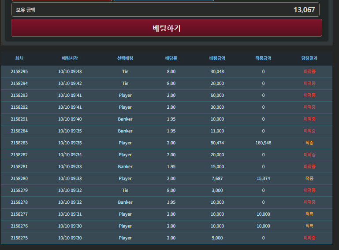Click the bet amount 20,000 in row 2158294
Viewport: 339px width, 250px height.
[x=217, y=83]
